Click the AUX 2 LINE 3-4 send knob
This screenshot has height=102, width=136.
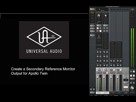coord(118,65)
